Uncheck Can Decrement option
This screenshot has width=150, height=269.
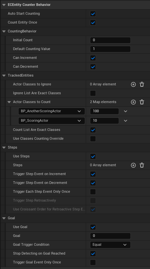93,67
